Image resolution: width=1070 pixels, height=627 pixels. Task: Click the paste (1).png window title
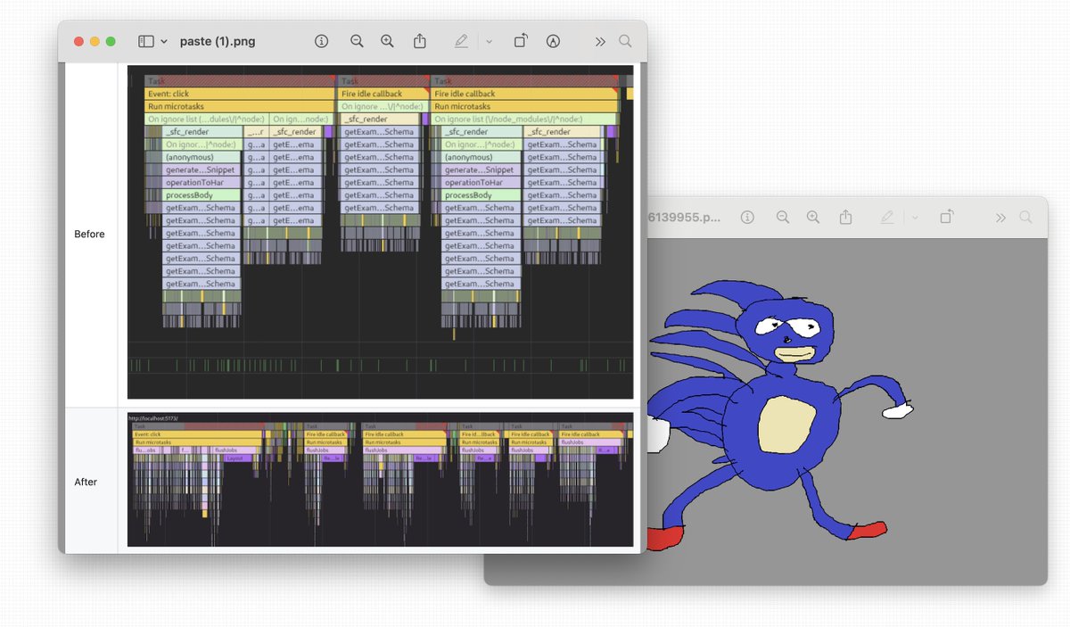218,41
